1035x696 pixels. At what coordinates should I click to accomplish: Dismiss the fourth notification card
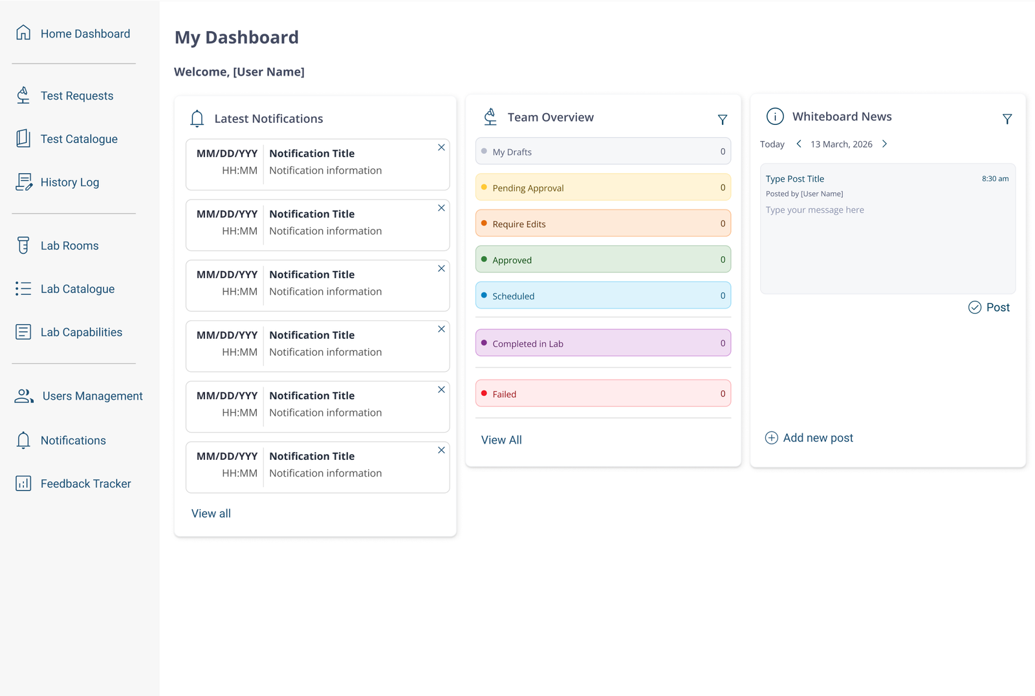coord(441,329)
